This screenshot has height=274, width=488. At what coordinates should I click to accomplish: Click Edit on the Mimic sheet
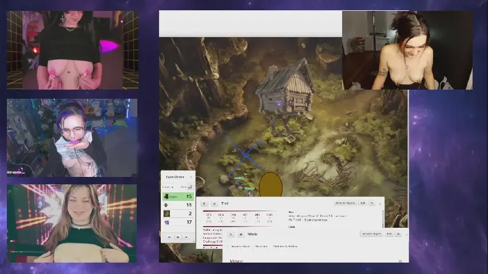coord(389,233)
